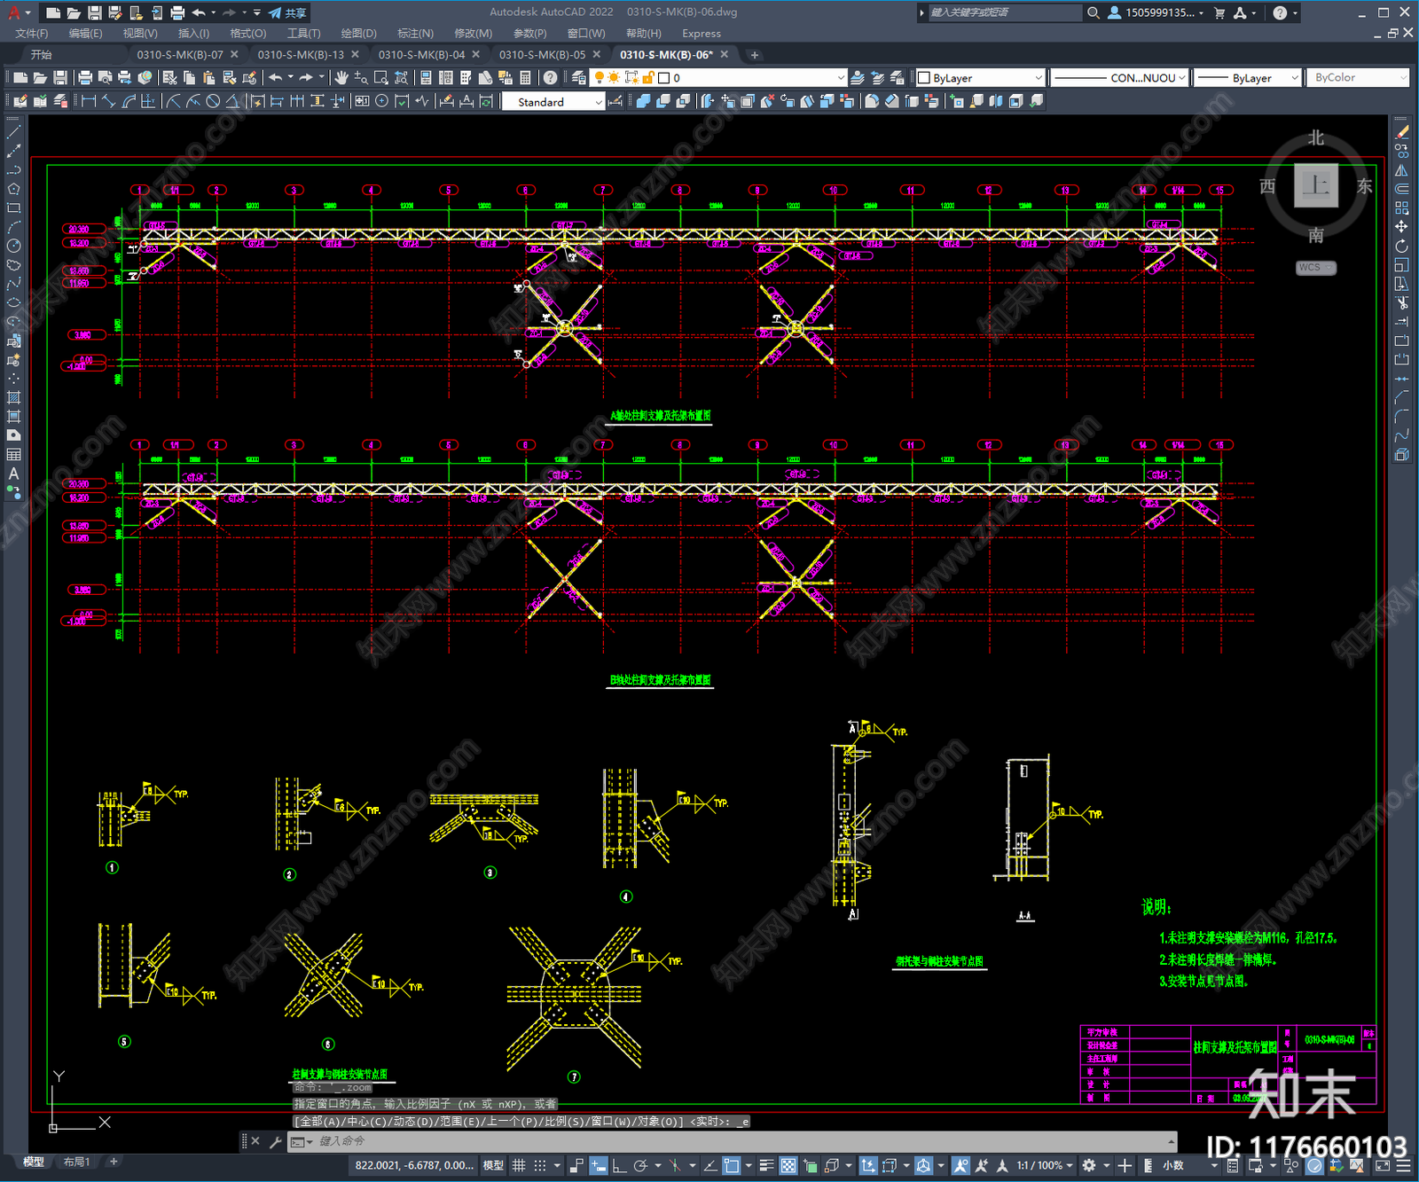This screenshot has width=1419, height=1182.
Task: Select the Erase tool in the right modify toolbar
Action: coord(1401,132)
